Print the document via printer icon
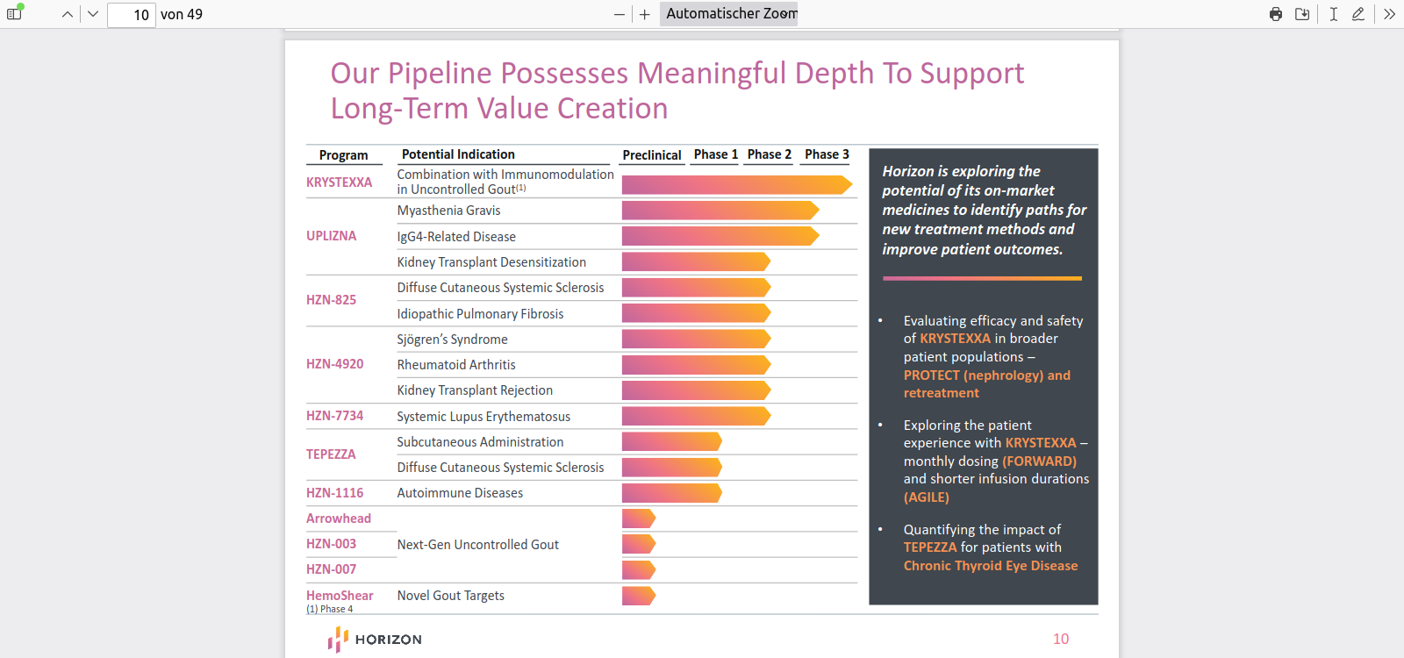The height and width of the screenshot is (658, 1404). (1276, 14)
